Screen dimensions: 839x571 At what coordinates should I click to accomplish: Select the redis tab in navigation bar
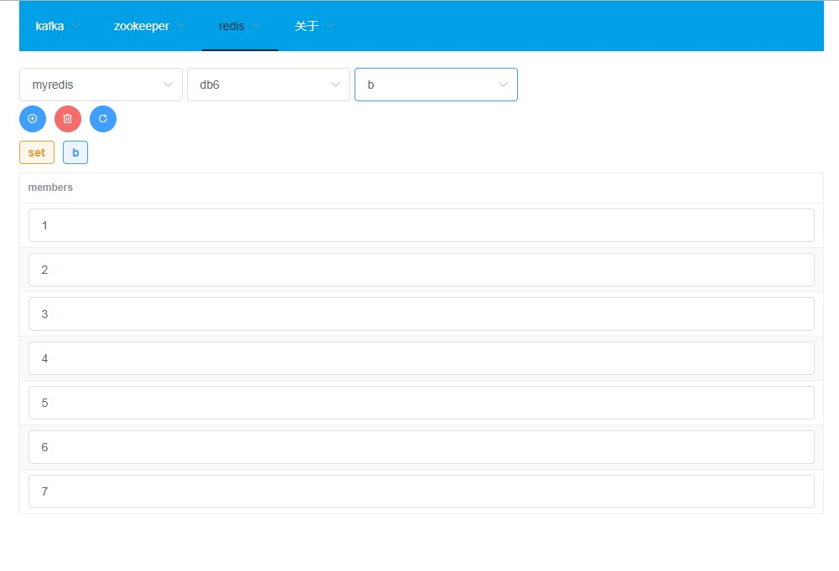[240, 26]
